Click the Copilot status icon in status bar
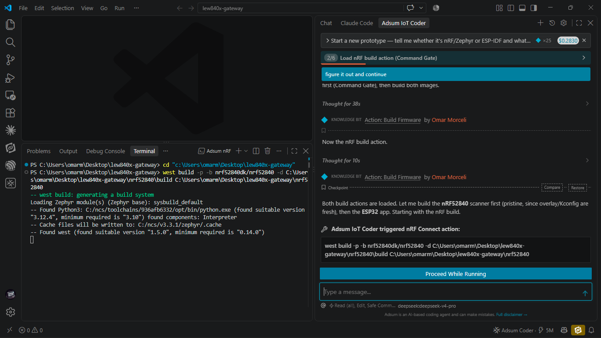Viewport: 601px width, 338px height. click(563, 330)
